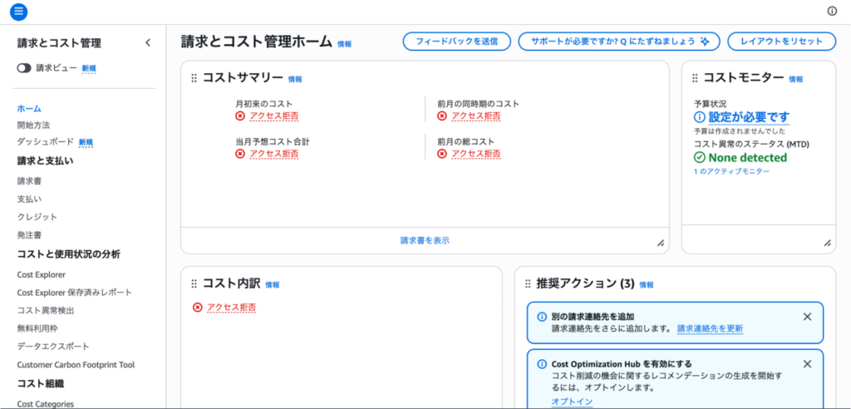
Task: Collapse the 請求とコスト管理 sidebar
Action: [x=148, y=42]
